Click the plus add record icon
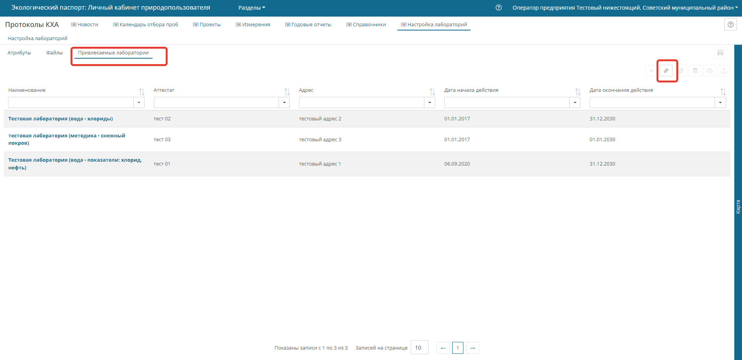This screenshot has width=742, height=360. [651, 71]
